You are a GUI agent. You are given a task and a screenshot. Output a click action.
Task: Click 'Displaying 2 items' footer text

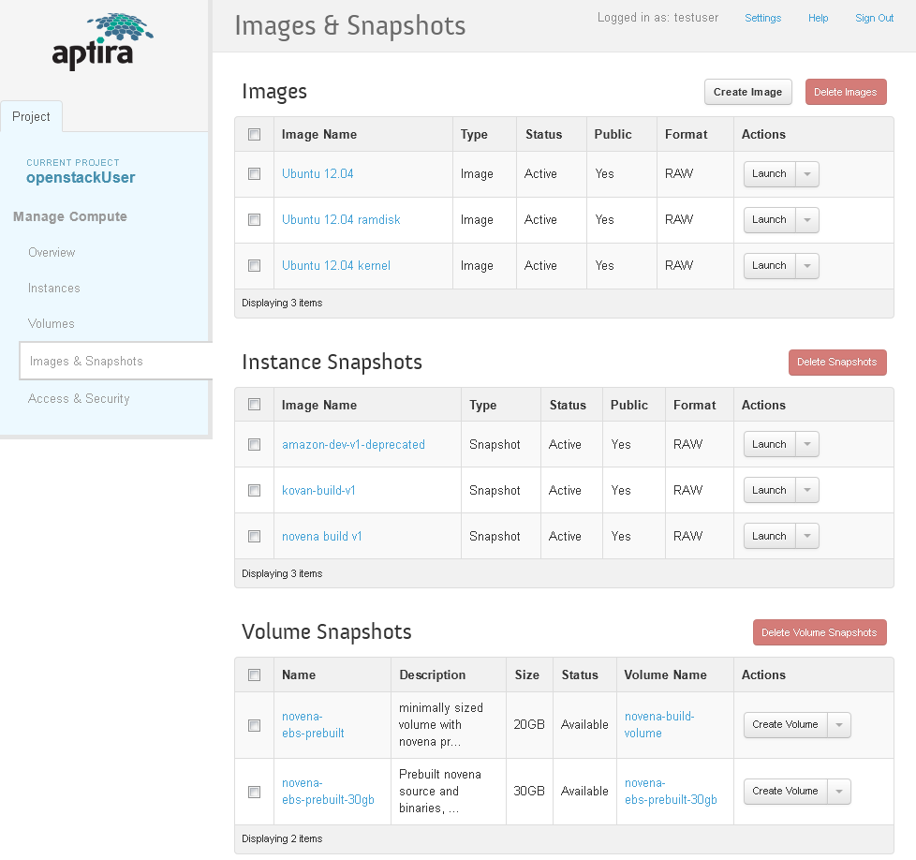tap(282, 839)
